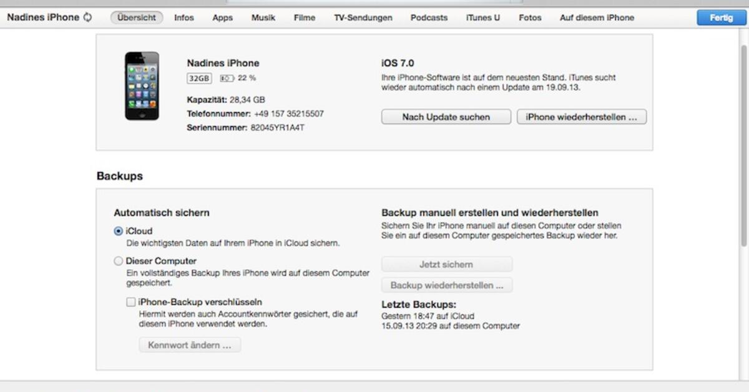Click the iPhone device thumbnail image
Viewport: 749px width, 392px height.
142,86
